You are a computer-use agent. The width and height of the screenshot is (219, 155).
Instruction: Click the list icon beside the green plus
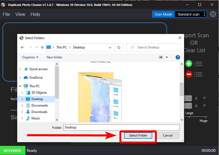198,64
